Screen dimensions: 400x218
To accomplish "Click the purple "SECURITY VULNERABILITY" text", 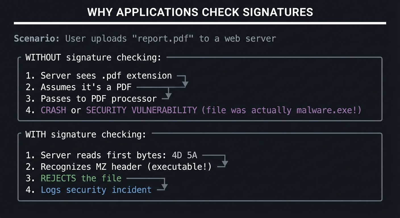I will [141, 110].
